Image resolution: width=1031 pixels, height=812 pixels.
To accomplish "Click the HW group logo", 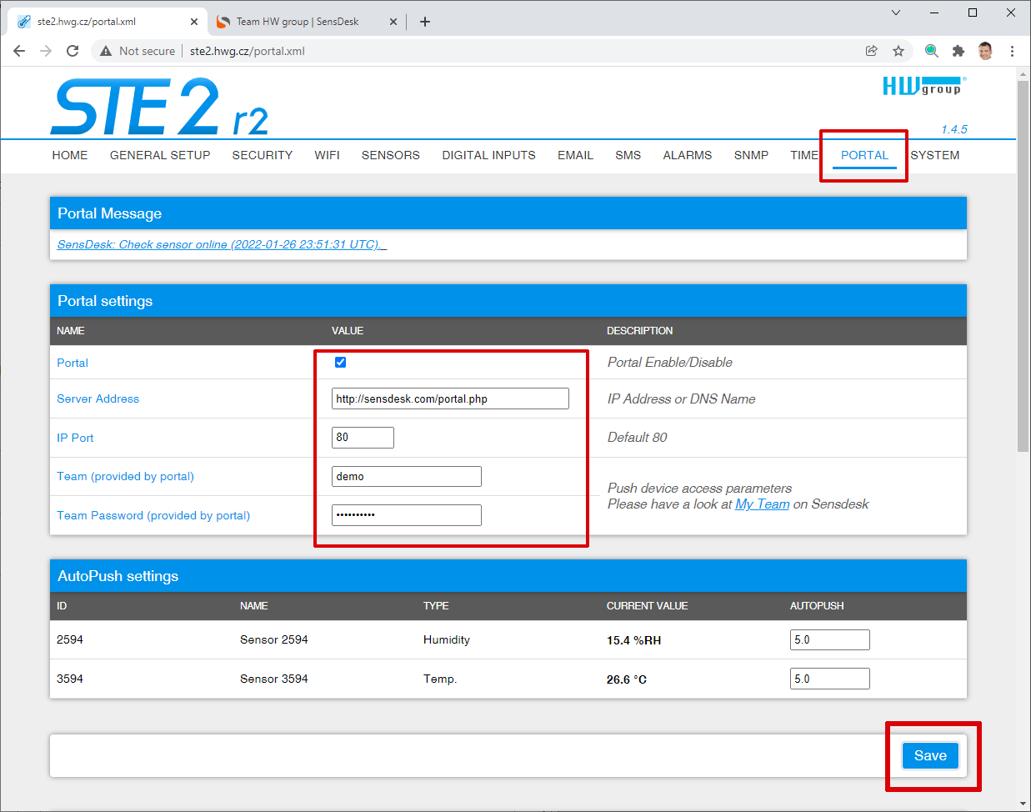I will click(x=924, y=86).
